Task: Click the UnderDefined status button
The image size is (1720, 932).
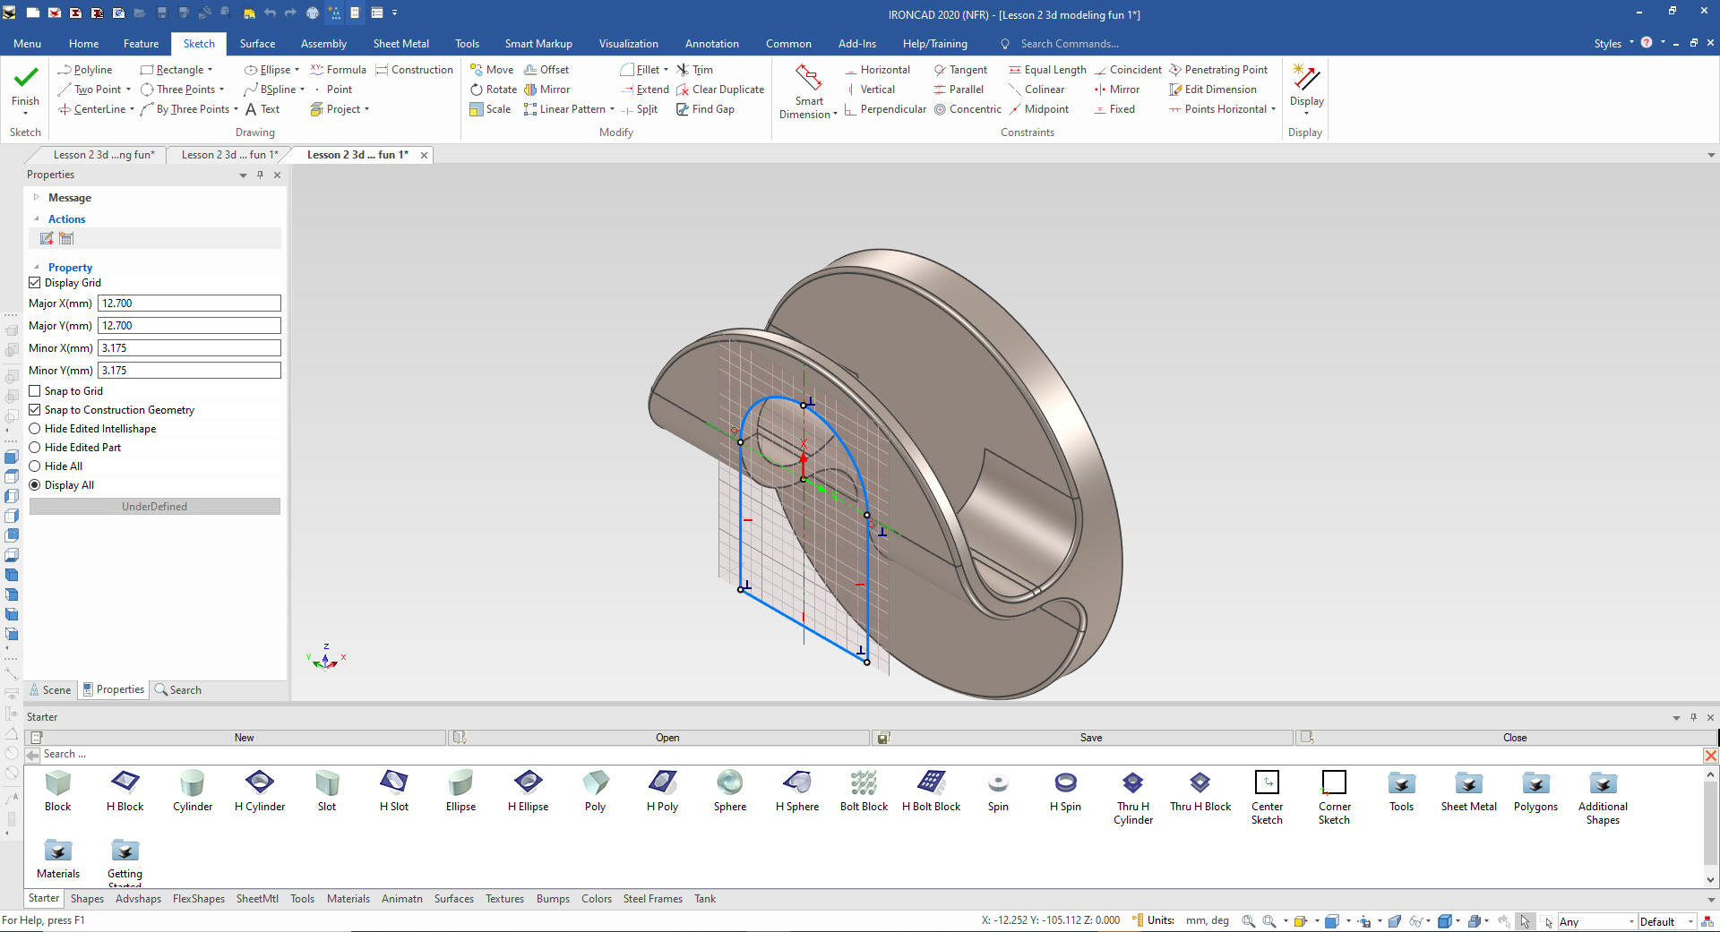Action: [x=155, y=507]
